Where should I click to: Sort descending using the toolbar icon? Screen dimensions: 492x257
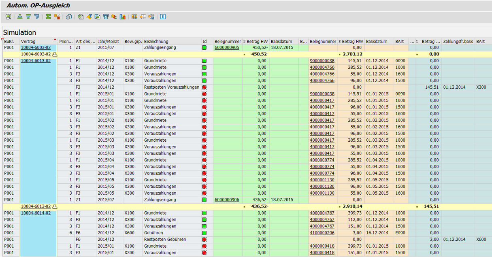pos(28,17)
